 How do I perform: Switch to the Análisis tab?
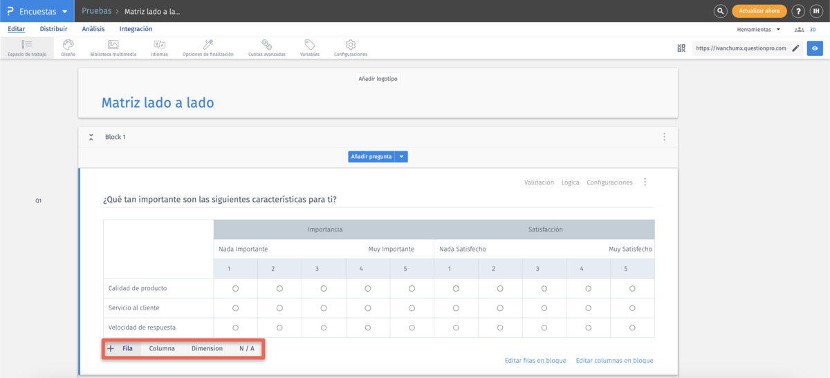click(93, 29)
